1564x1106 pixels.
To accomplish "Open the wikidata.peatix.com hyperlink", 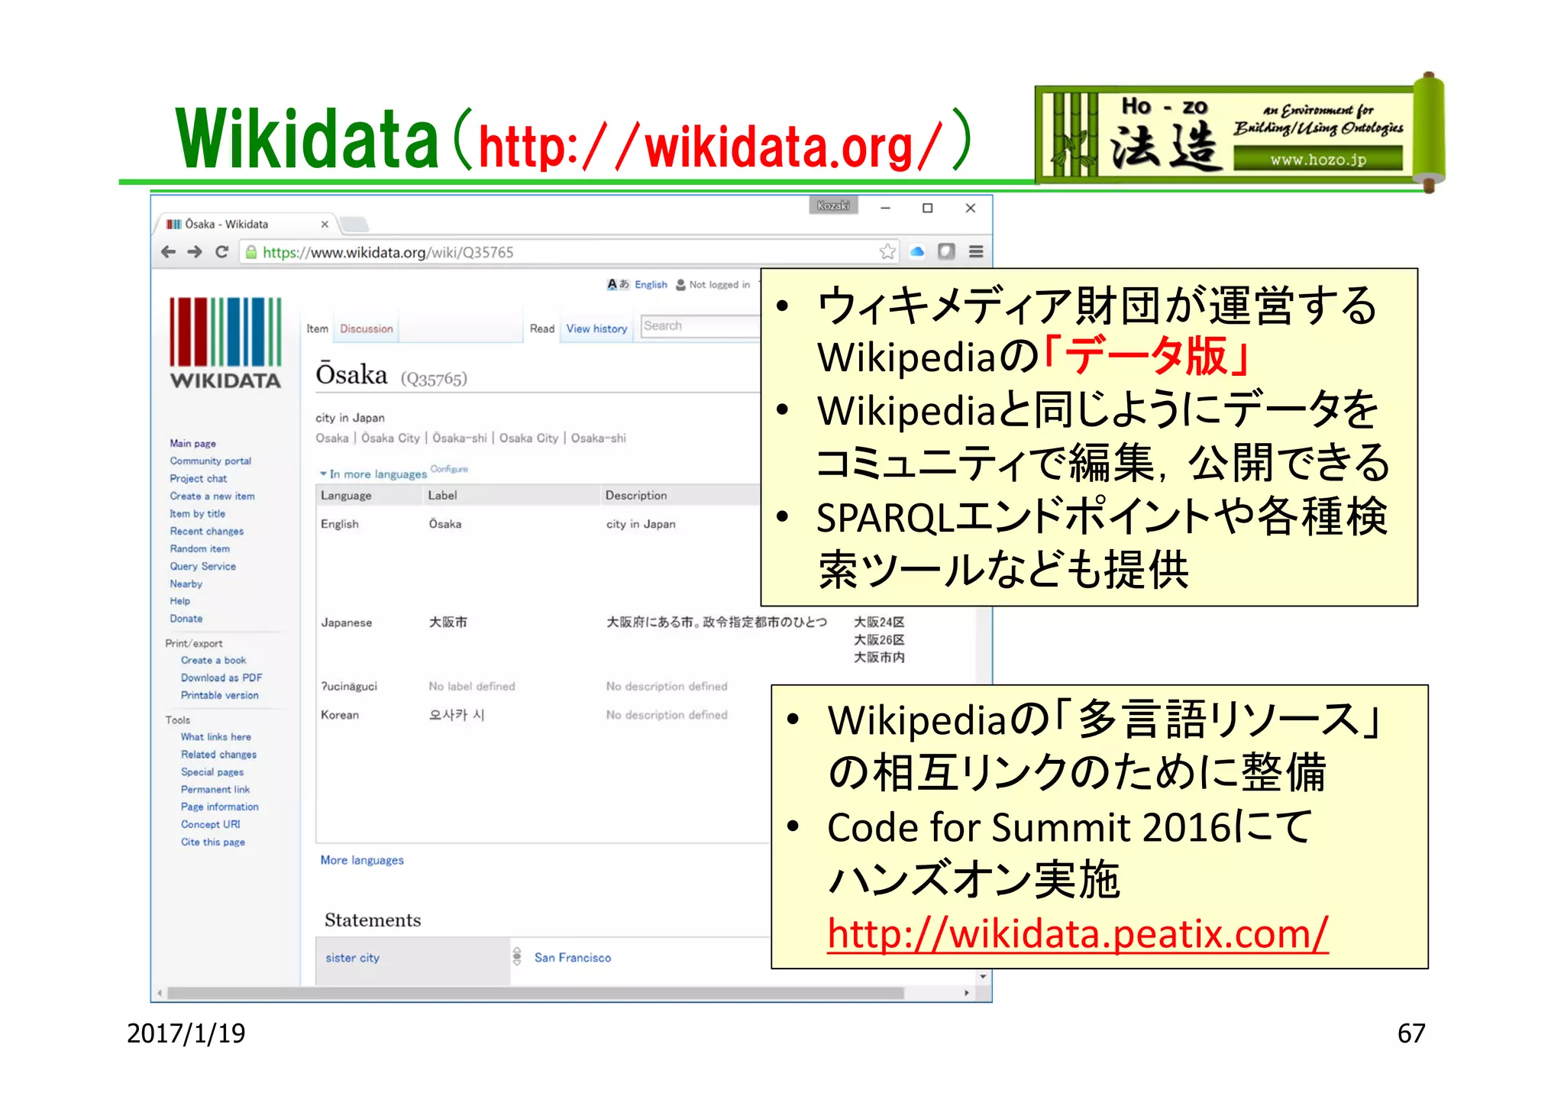I will [1078, 933].
